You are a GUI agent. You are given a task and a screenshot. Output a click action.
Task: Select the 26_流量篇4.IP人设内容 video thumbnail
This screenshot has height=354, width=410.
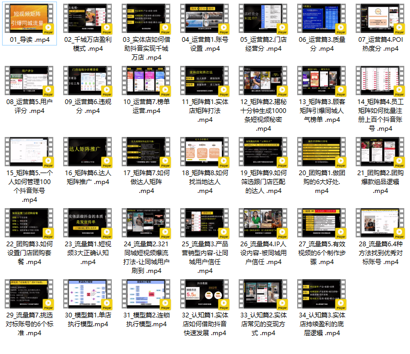pyautogui.click(x=263, y=223)
